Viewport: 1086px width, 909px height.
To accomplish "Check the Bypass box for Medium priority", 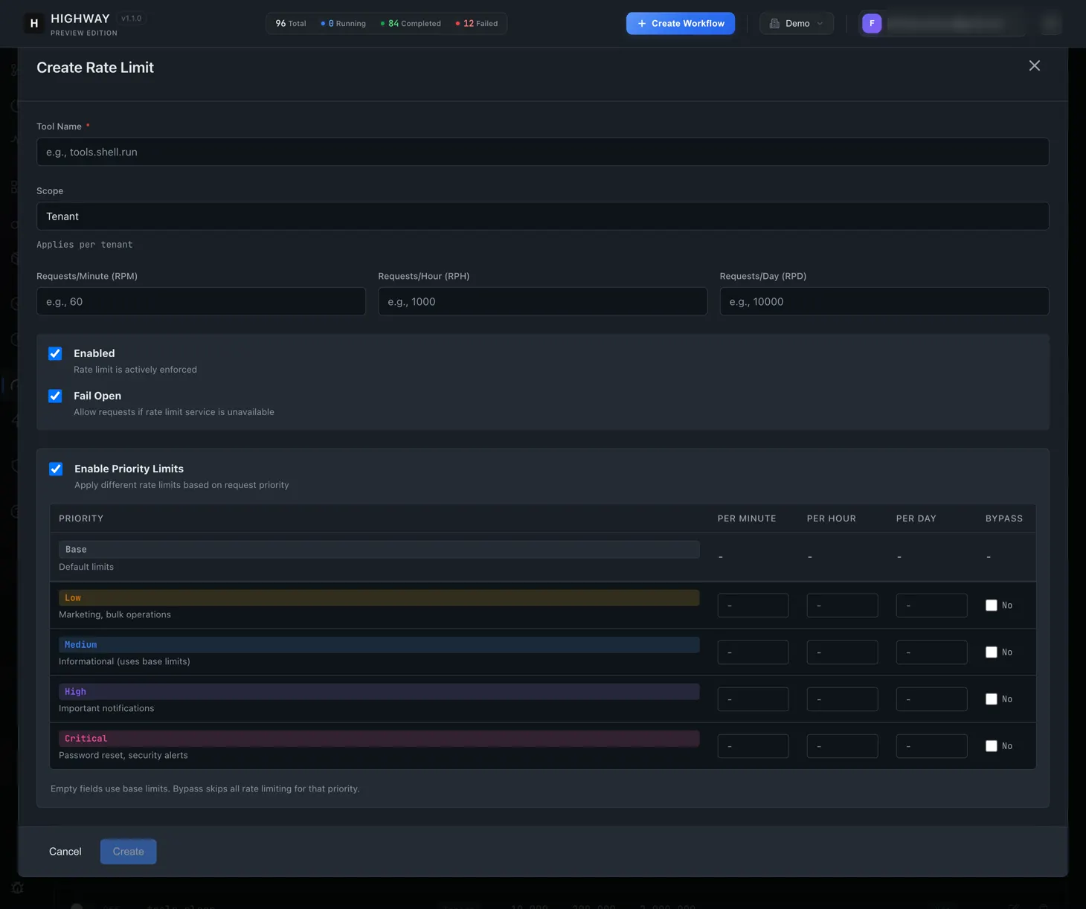I will 991,652.
